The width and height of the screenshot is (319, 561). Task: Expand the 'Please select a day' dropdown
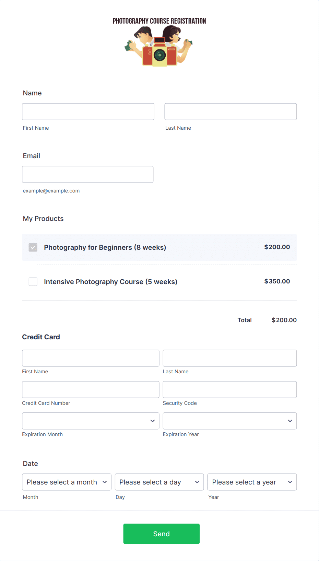pyautogui.click(x=159, y=482)
